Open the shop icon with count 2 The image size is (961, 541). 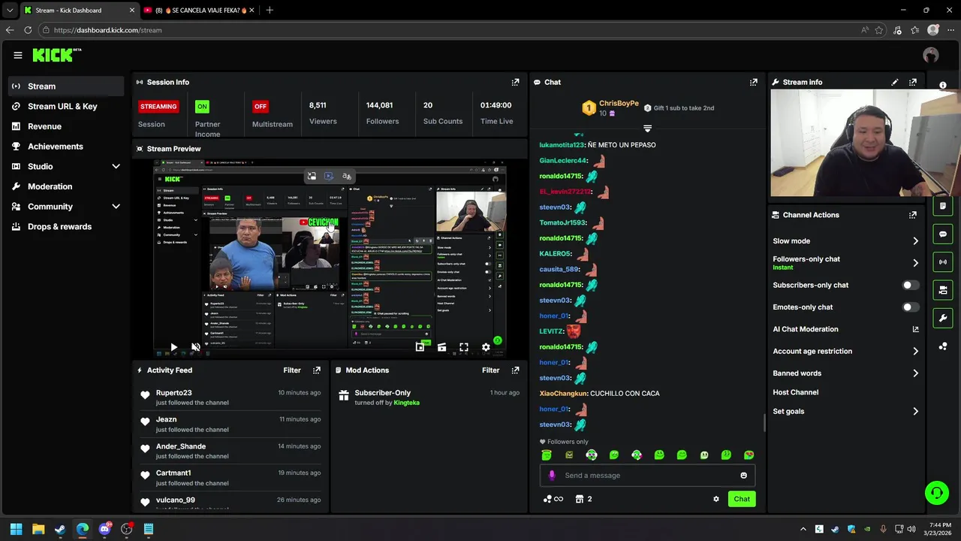pos(583,499)
